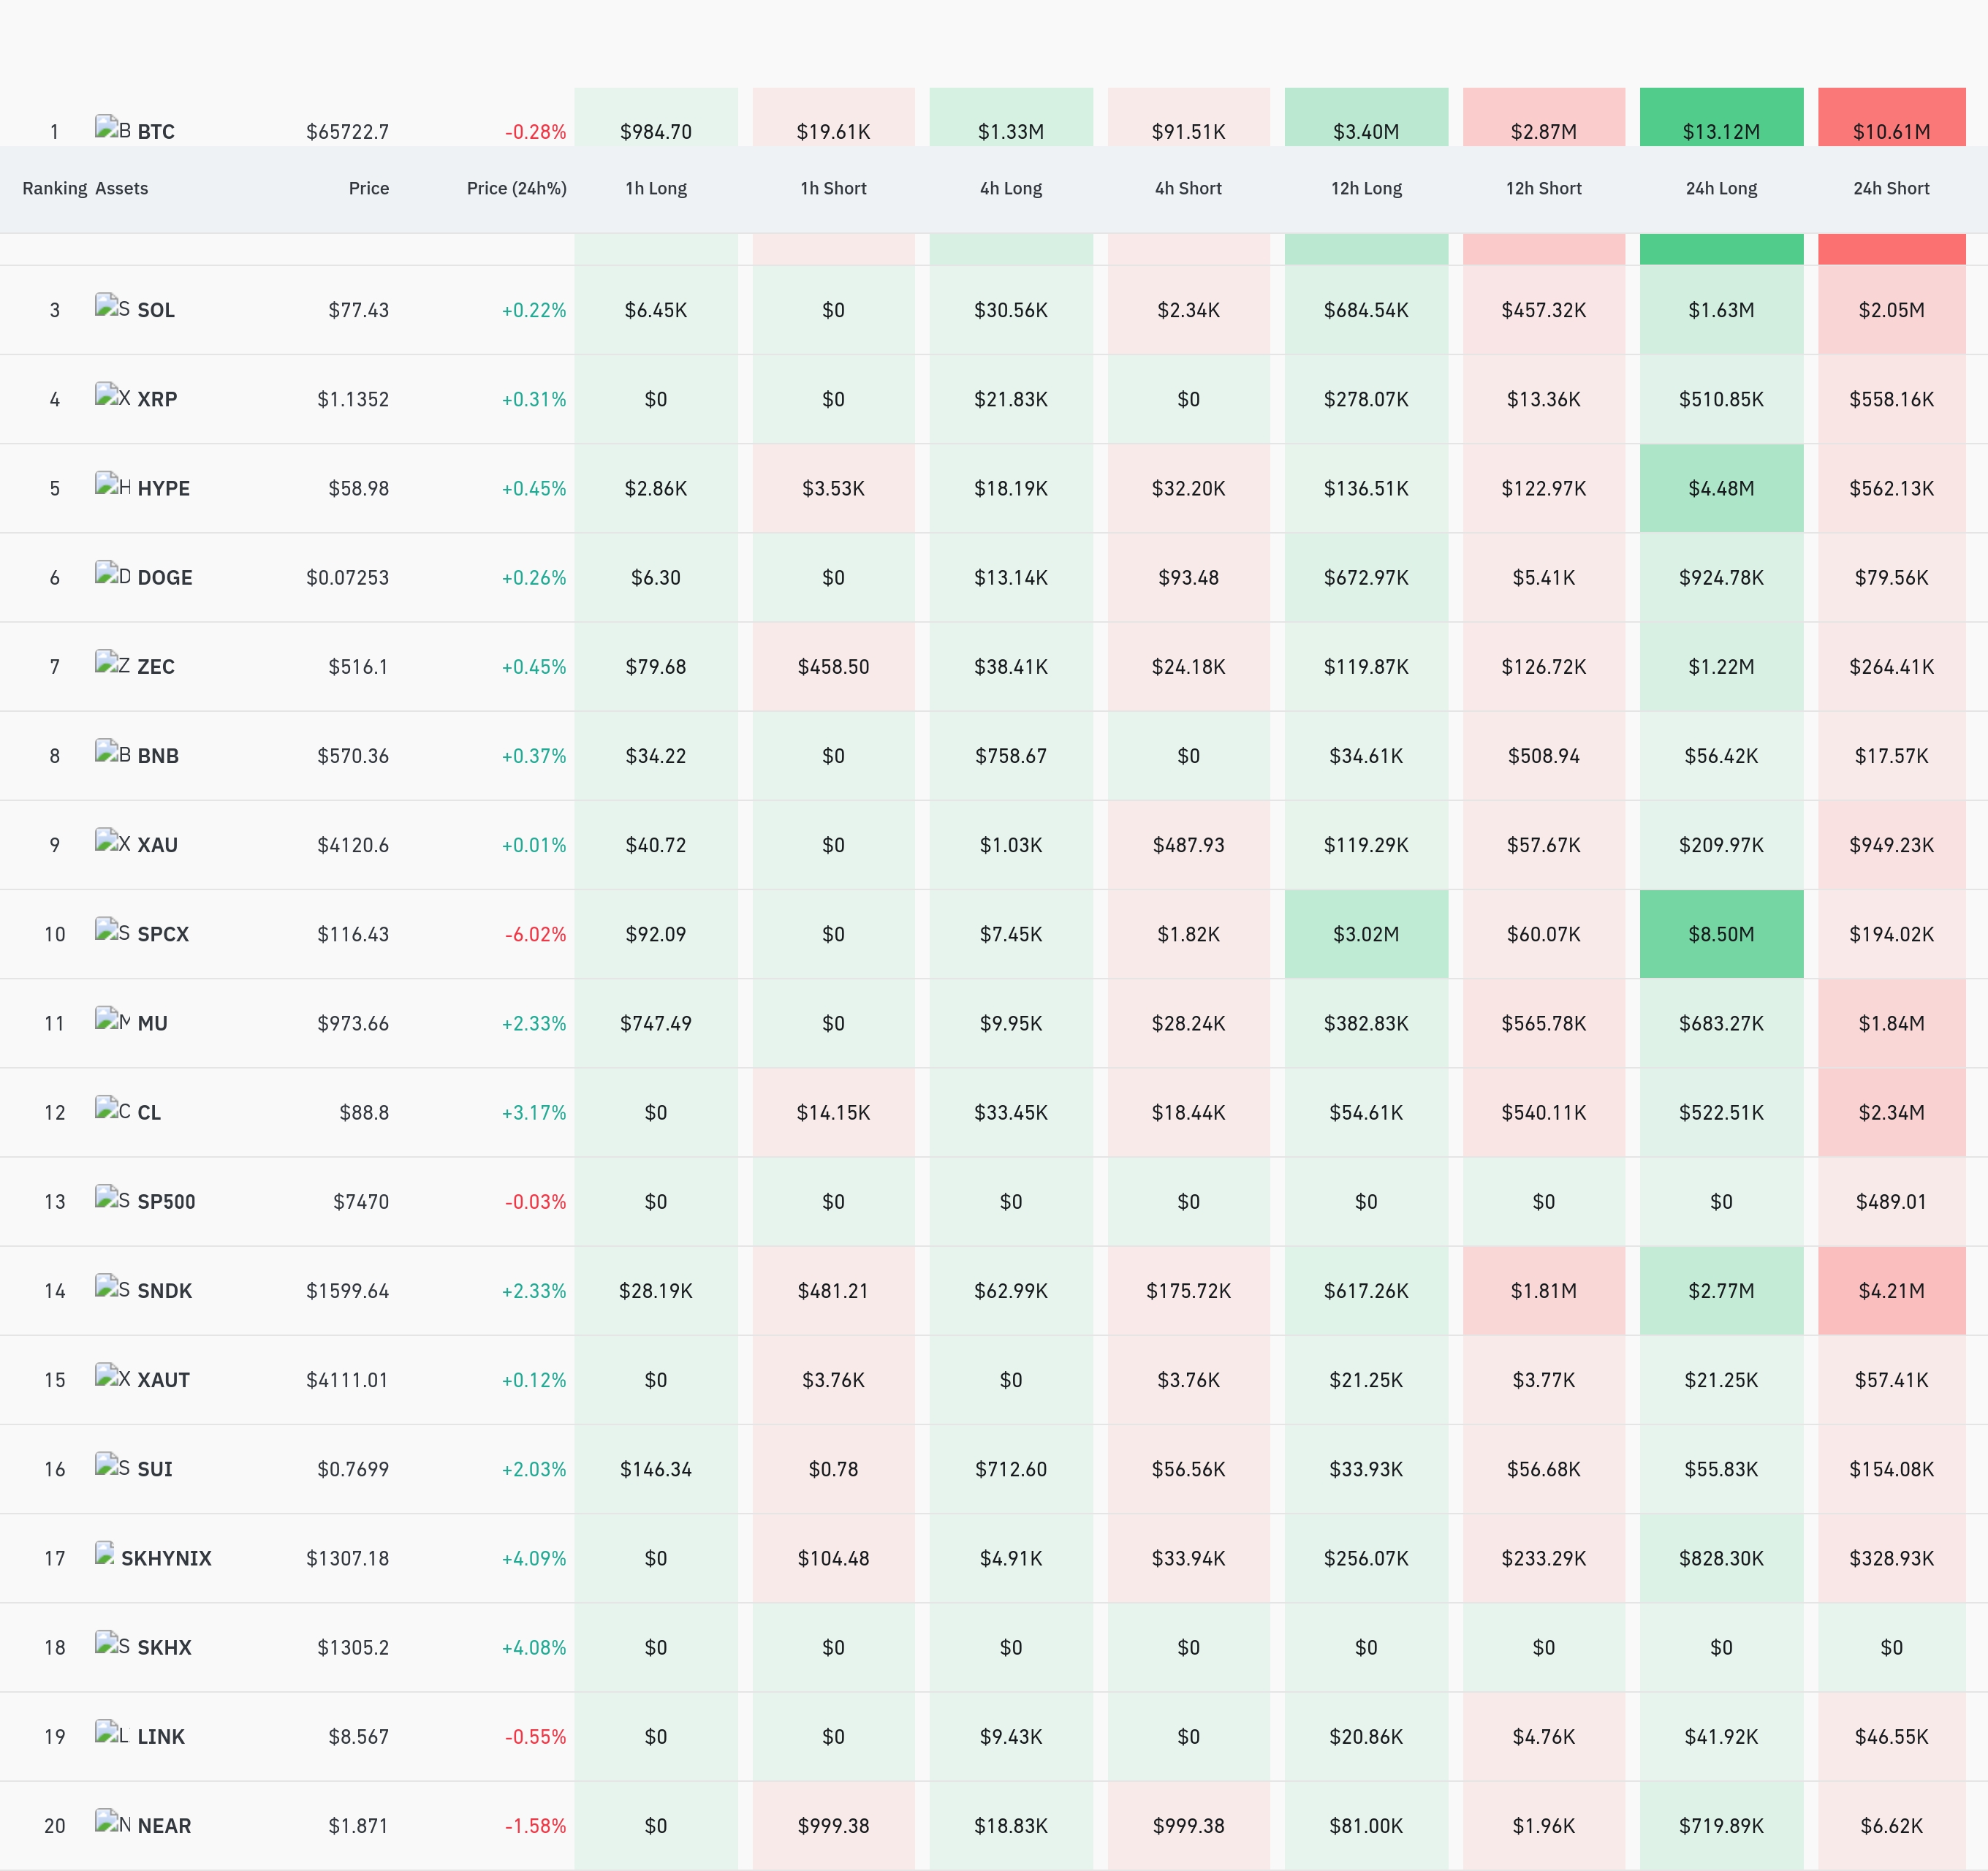The image size is (1988, 1871).
Task: Click the BNB asset icon
Action: pos(113,751)
